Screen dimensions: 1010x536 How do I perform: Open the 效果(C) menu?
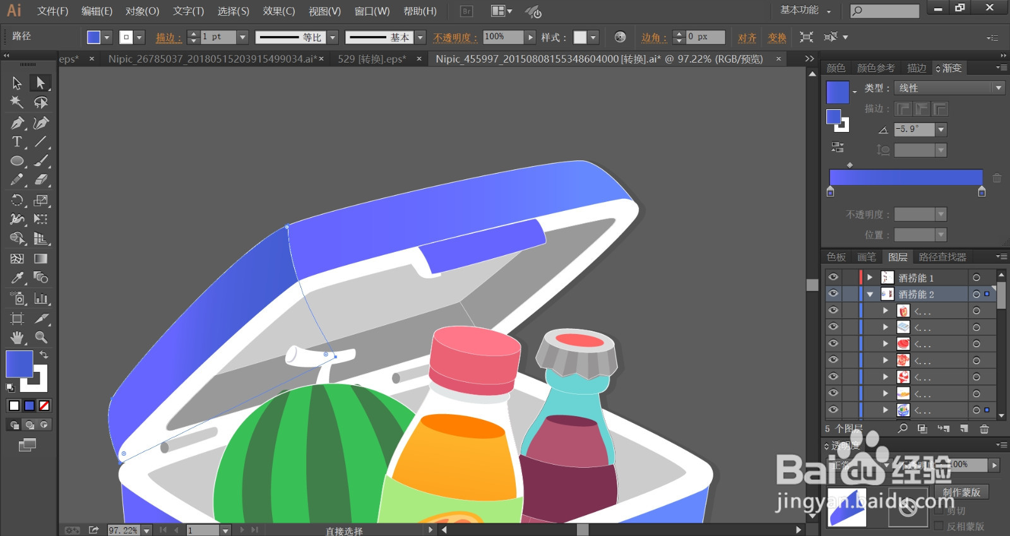click(279, 11)
